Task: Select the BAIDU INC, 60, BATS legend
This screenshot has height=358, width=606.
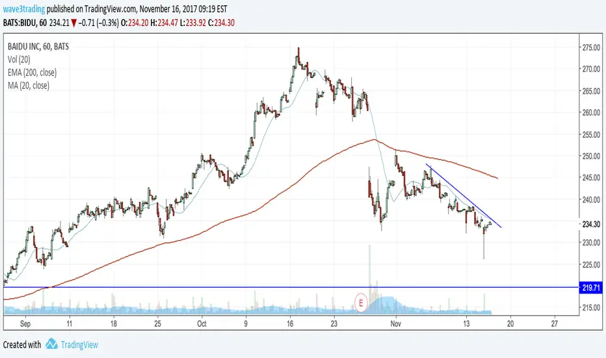Action: click(38, 46)
